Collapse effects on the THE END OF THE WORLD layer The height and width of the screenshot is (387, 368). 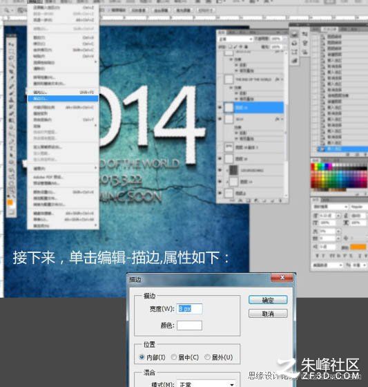[282, 79]
